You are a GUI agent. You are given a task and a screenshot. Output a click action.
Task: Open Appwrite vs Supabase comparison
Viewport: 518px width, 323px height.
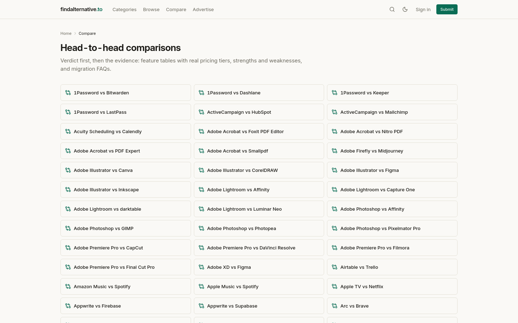tap(259, 306)
